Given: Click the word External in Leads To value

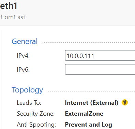Looking at the screenshot, I should (104, 103).
